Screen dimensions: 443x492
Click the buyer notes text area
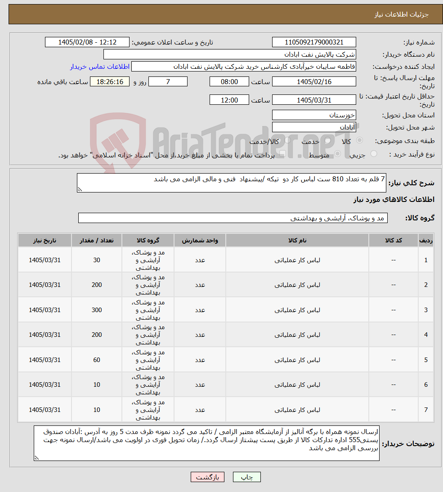pyautogui.click(x=206, y=443)
